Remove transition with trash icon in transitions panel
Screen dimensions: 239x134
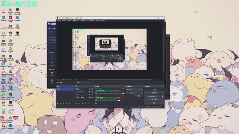click(x=139, y=96)
